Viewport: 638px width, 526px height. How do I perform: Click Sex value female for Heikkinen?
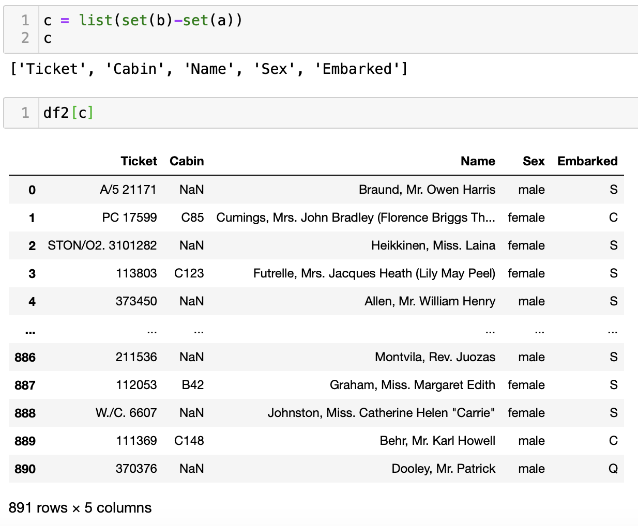click(526, 245)
